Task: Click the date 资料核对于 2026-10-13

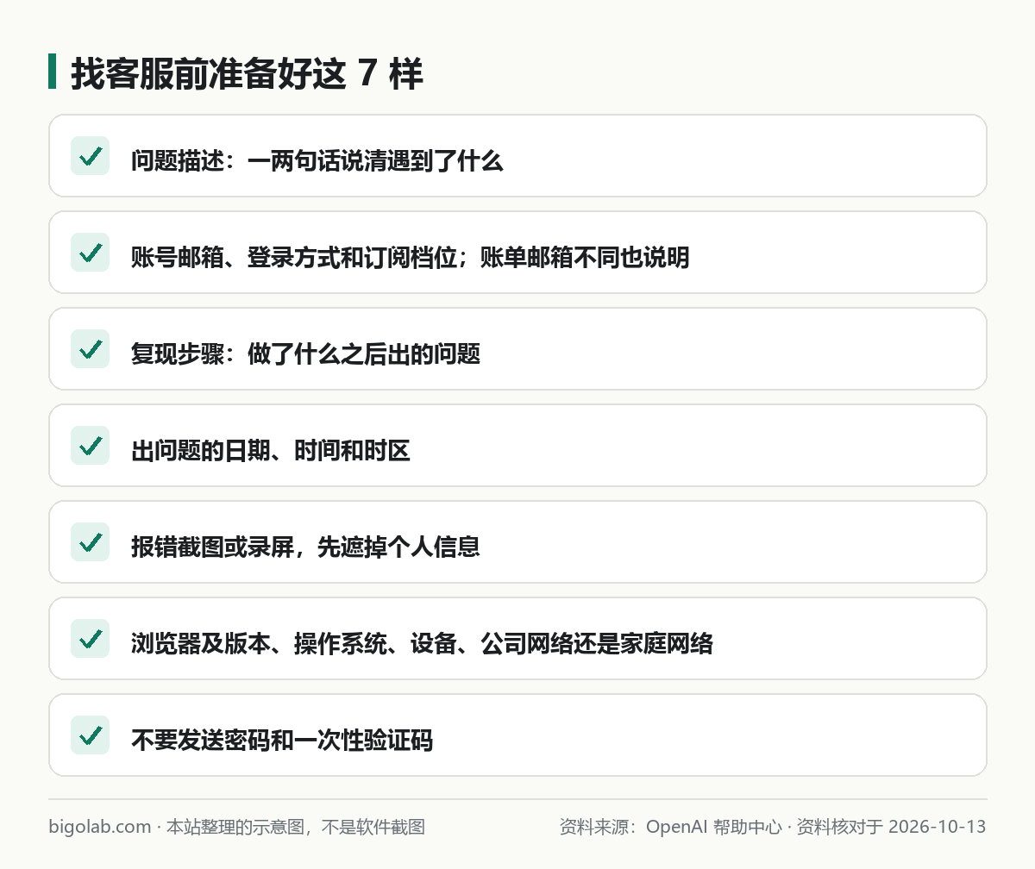Action: coord(891,827)
